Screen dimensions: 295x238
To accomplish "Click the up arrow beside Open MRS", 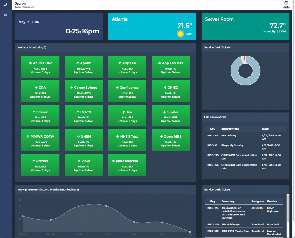I will coord(161,136).
